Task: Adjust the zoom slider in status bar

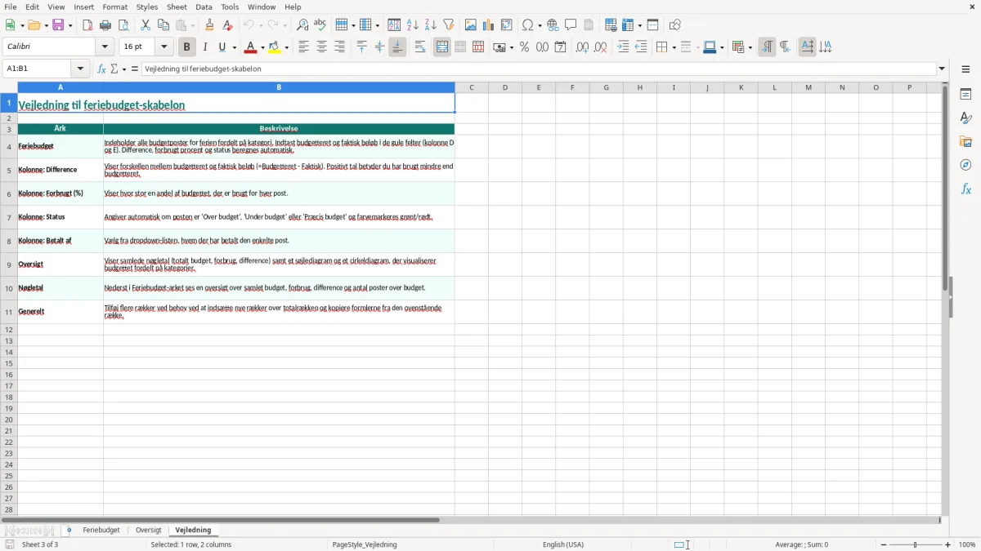Action: [916, 544]
